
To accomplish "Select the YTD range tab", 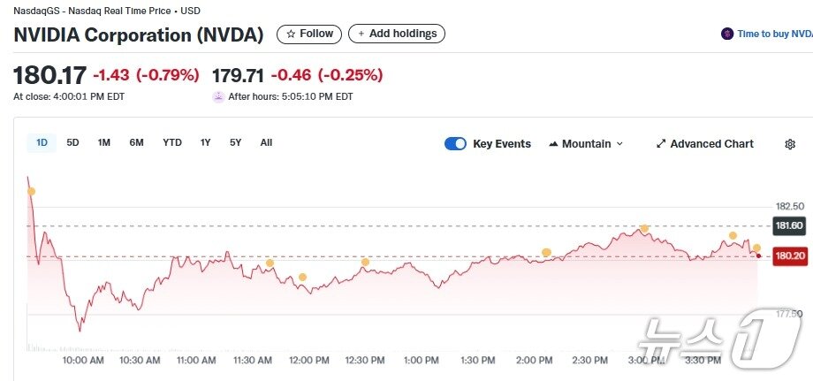I will click(x=171, y=142).
